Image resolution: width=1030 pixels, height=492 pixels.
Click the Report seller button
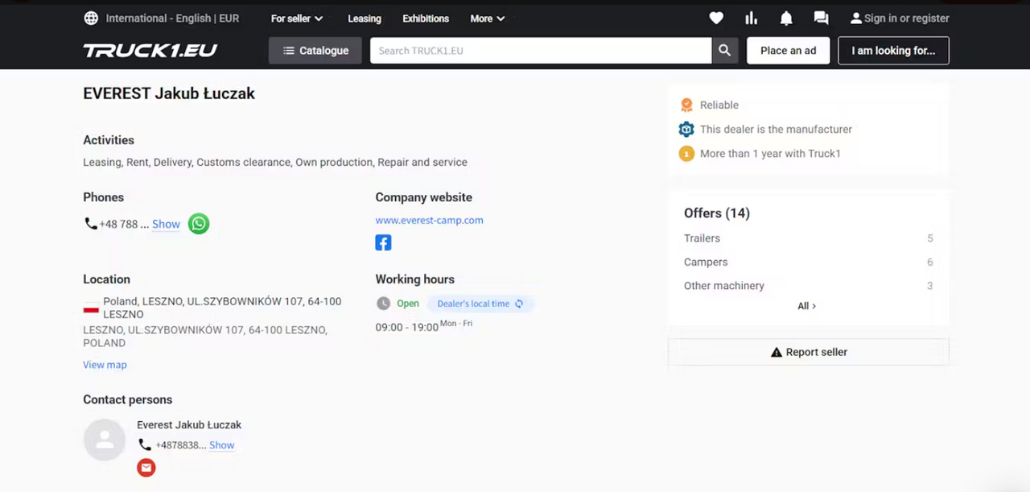tap(809, 352)
